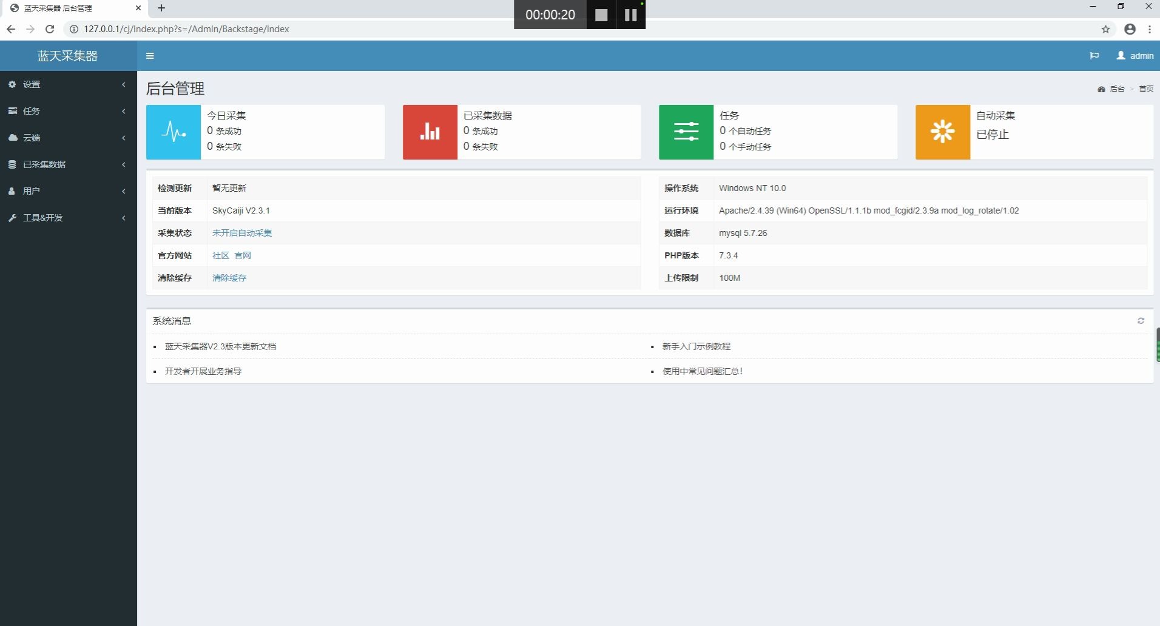The image size is (1160, 626).
Task: Click the 今日采集 pulse icon tile
Action: pyautogui.click(x=174, y=132)
